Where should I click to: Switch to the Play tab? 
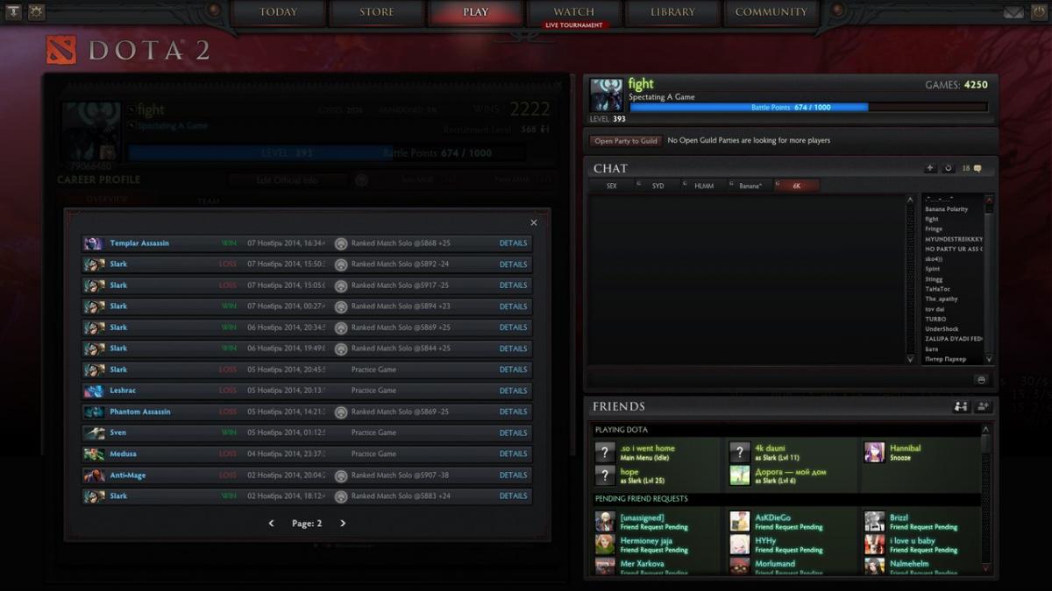pos(476,12)
